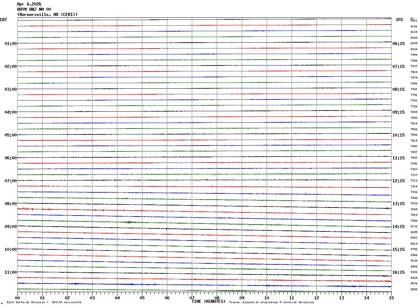Click the "10:15" UTC row label

[x=399, y=135]
